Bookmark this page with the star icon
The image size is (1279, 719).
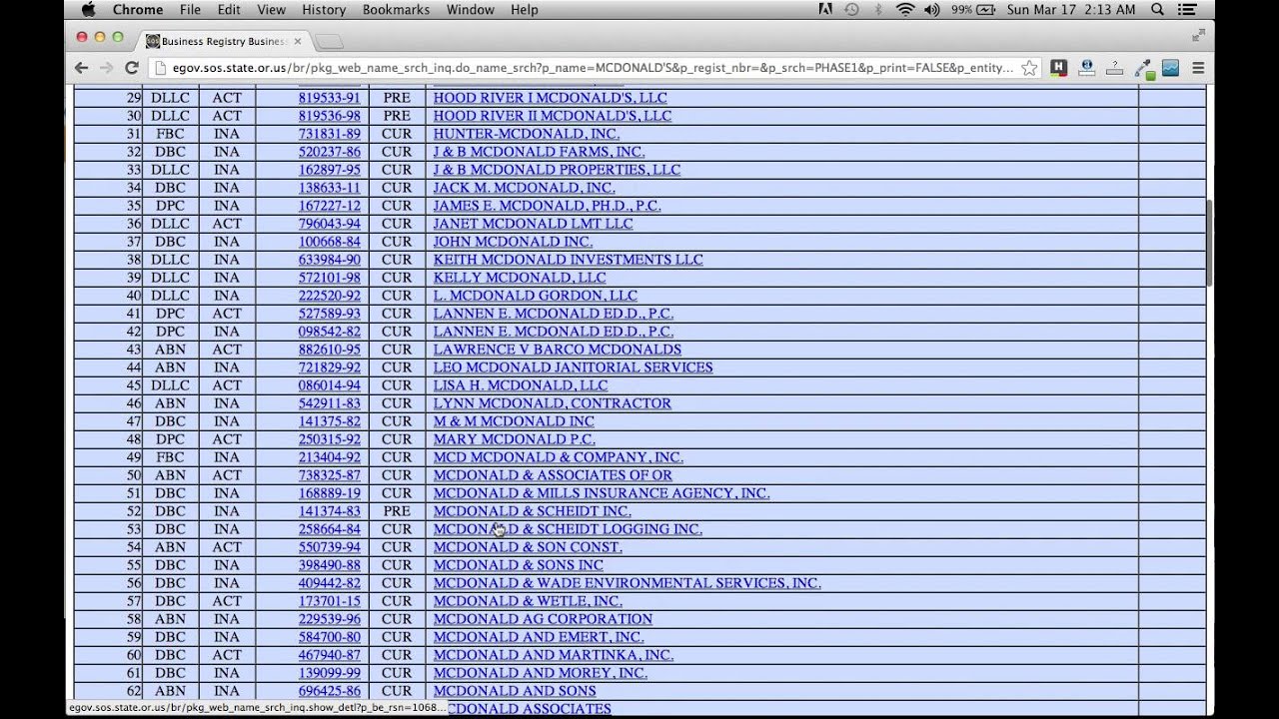[1029, 68]
